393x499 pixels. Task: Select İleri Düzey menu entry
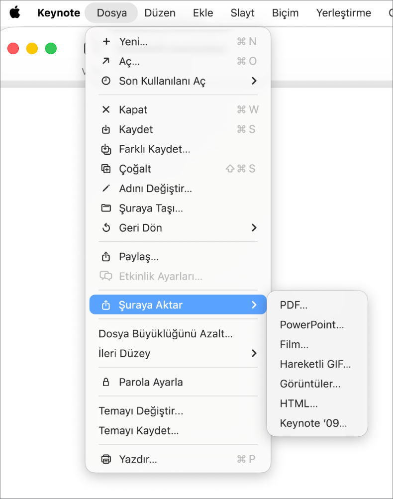click(x=178, y=353)
